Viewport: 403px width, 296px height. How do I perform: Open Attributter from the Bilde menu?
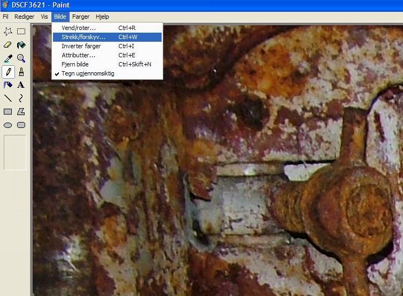pos(79,55)
